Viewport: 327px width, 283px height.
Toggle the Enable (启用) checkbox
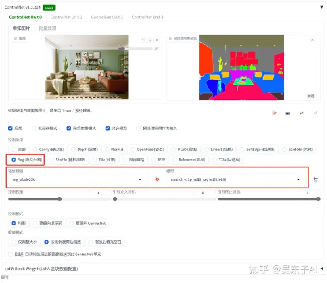click(10, 128)
